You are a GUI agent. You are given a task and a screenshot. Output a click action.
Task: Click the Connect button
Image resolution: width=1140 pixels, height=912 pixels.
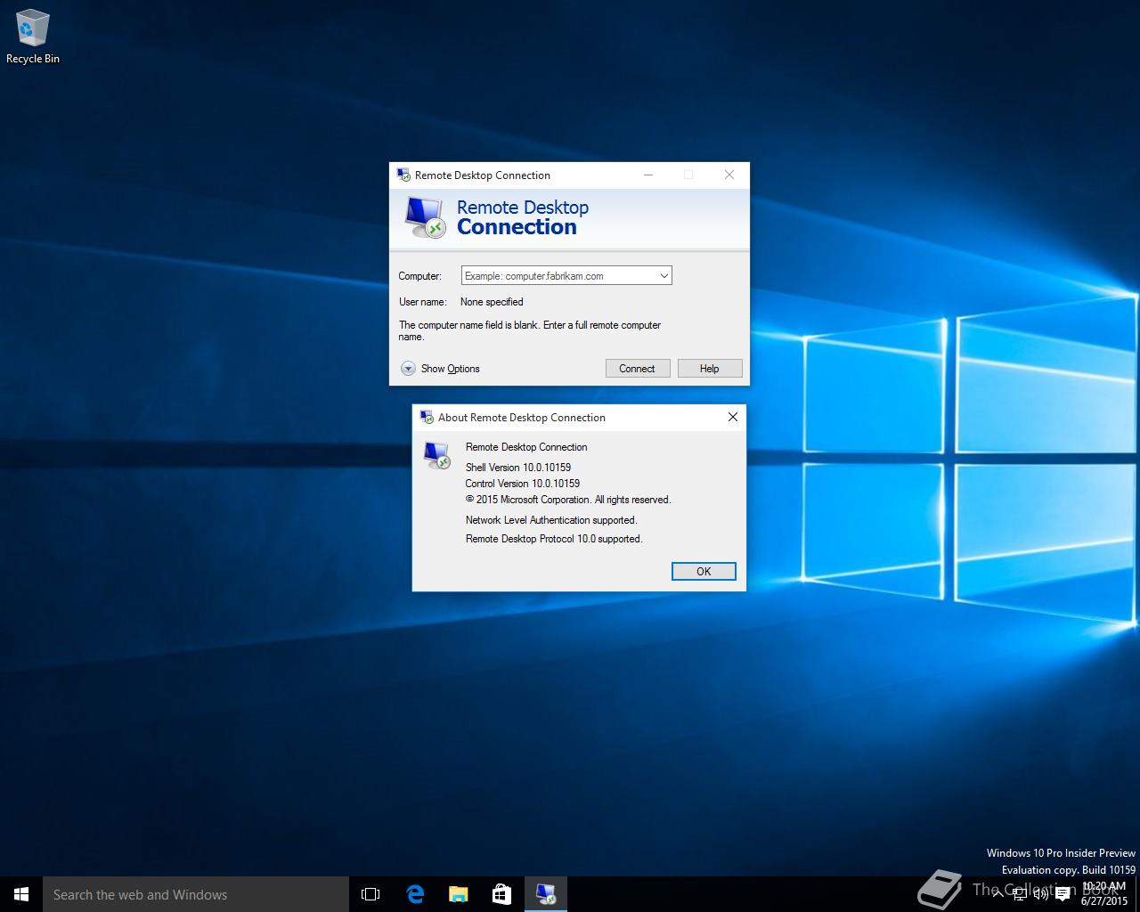pyautogui.click(x=638, y=369)
